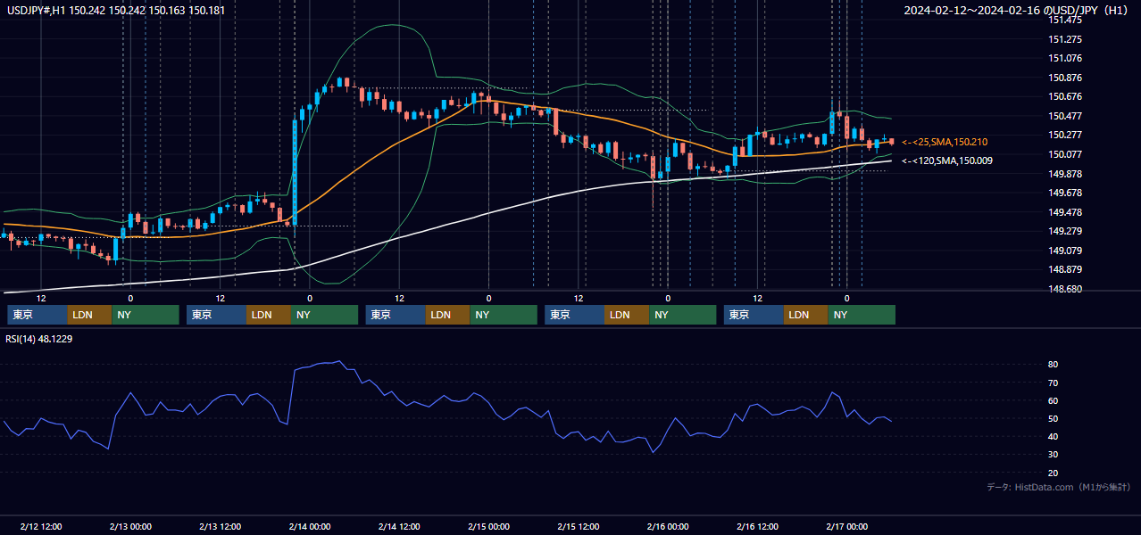Click the 150.676 price axis label
Image resolution: width=1141 pixels, height=535 pixels.
coord(1065,96)
